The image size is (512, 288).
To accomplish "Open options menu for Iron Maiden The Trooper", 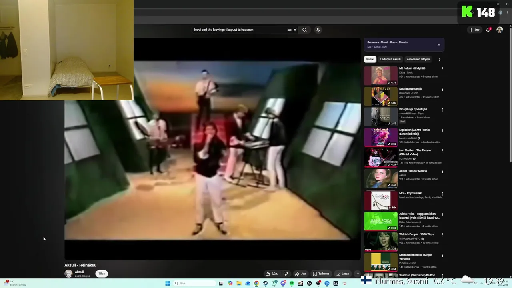I will click(x=442, y=151).
